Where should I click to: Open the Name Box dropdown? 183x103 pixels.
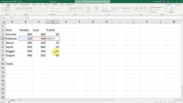point(9,17)
